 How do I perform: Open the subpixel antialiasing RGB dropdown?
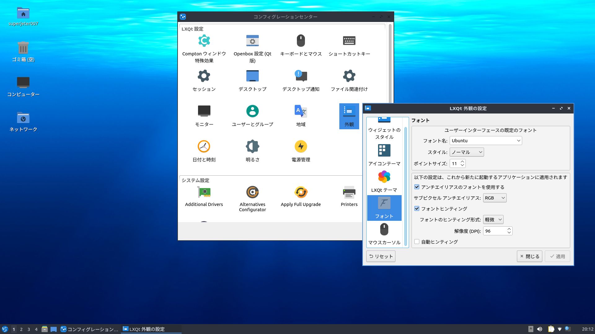(495, 198)
